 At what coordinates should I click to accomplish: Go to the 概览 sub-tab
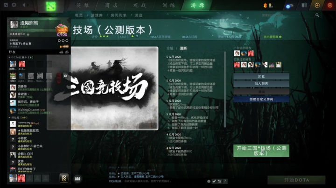(79, 15)
